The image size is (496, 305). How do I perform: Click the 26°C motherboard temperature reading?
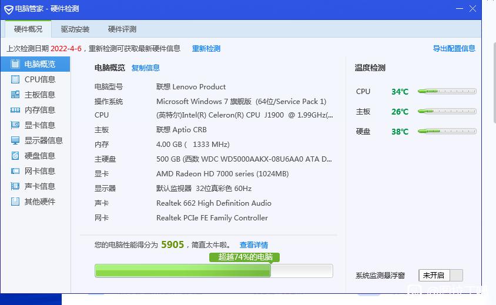click(400, 112)
